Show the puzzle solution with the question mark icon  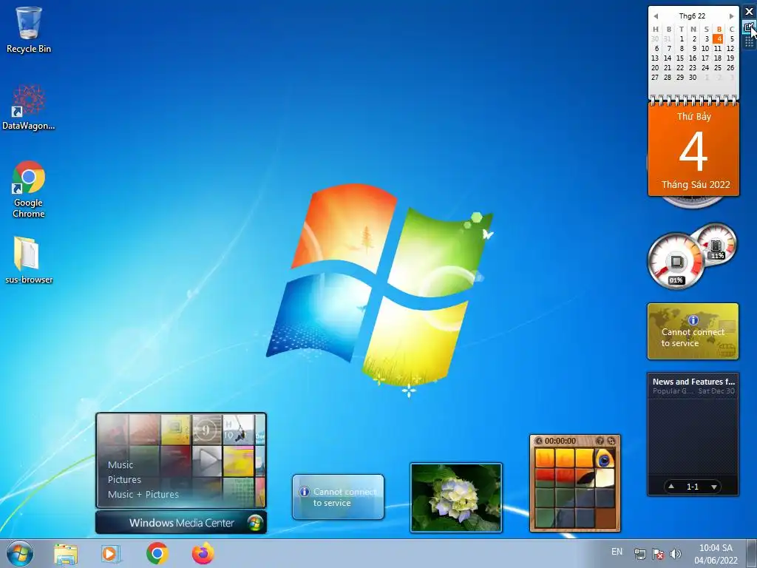click(600, 441)
